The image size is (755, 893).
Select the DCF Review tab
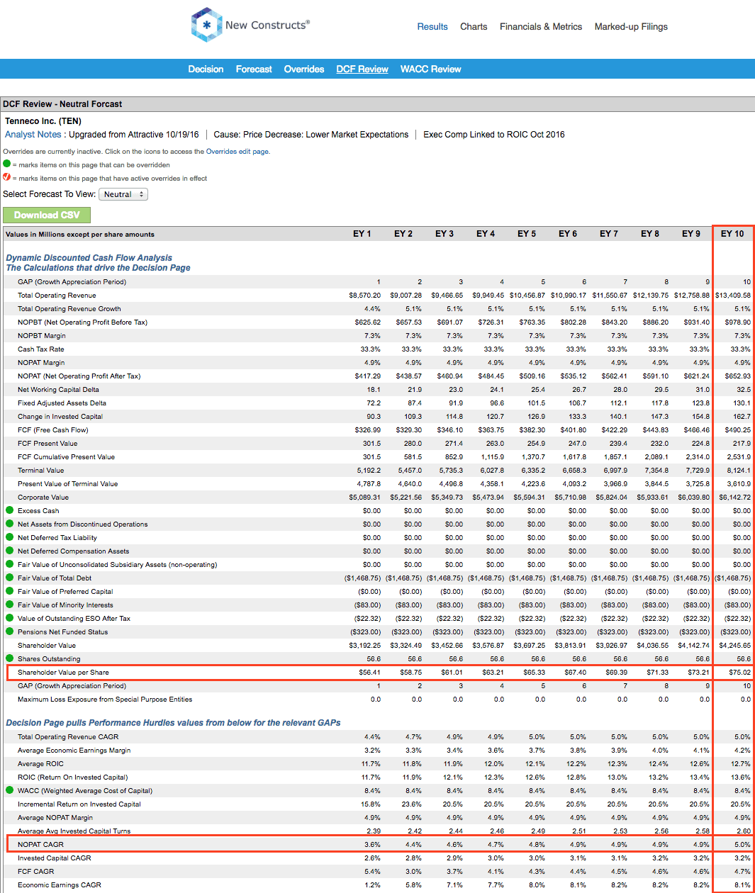[362, 69]
